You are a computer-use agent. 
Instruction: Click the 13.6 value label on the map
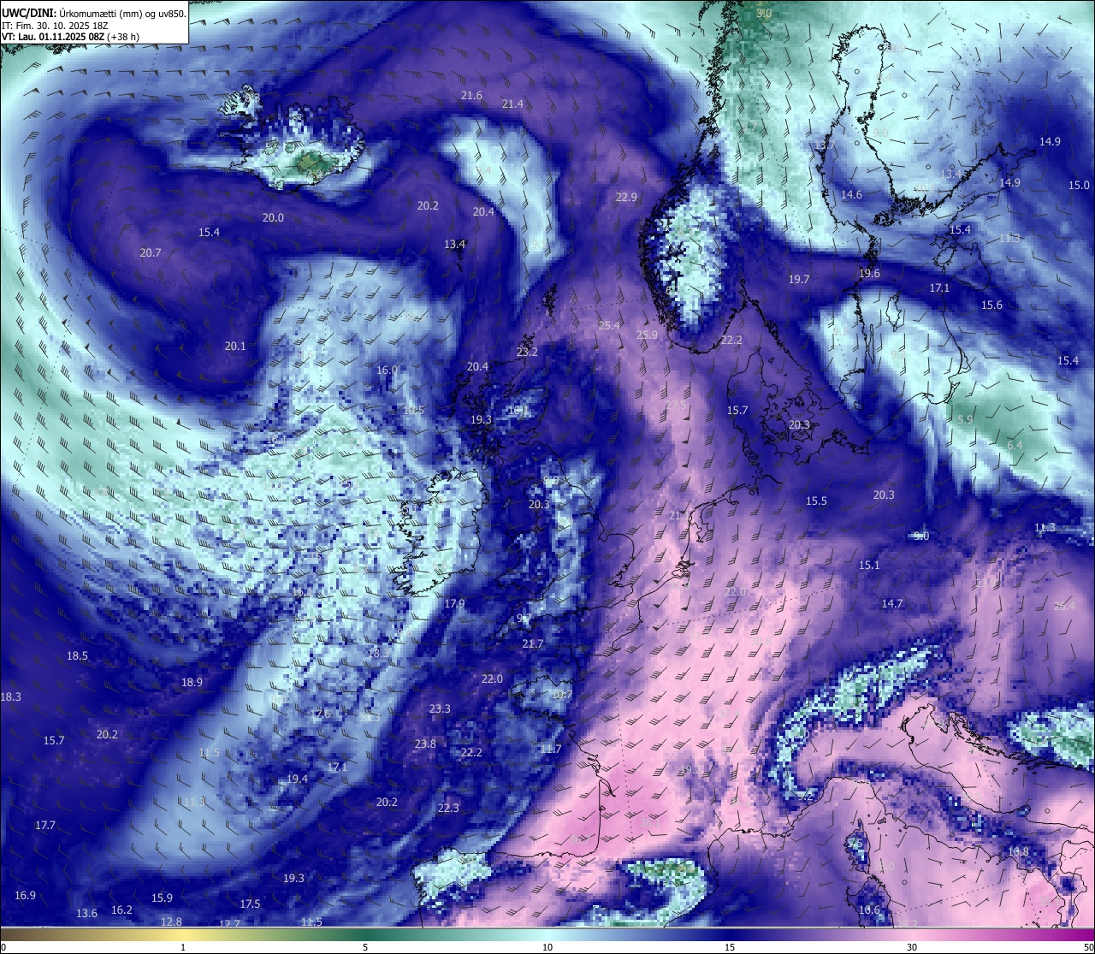pyautogui.click(x=86, y=914)
